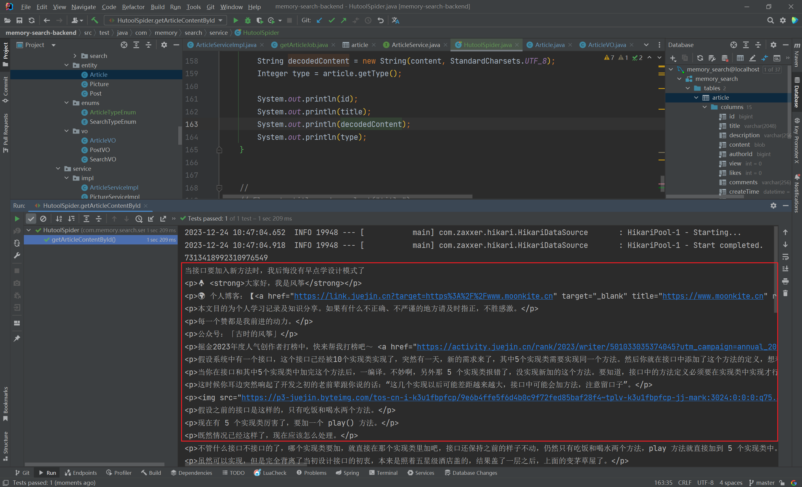The width and height of the screenshot is (802, 487).
Task: Add new data source in Database panel
Action: [673, 58]
